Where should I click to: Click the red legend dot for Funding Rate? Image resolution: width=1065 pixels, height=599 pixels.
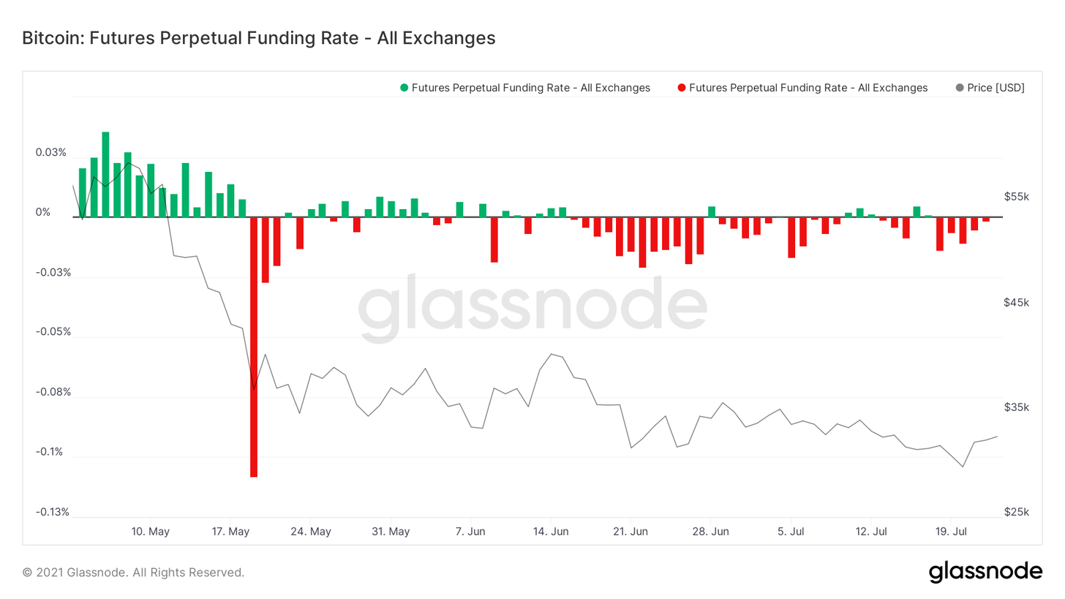point(682,88)
